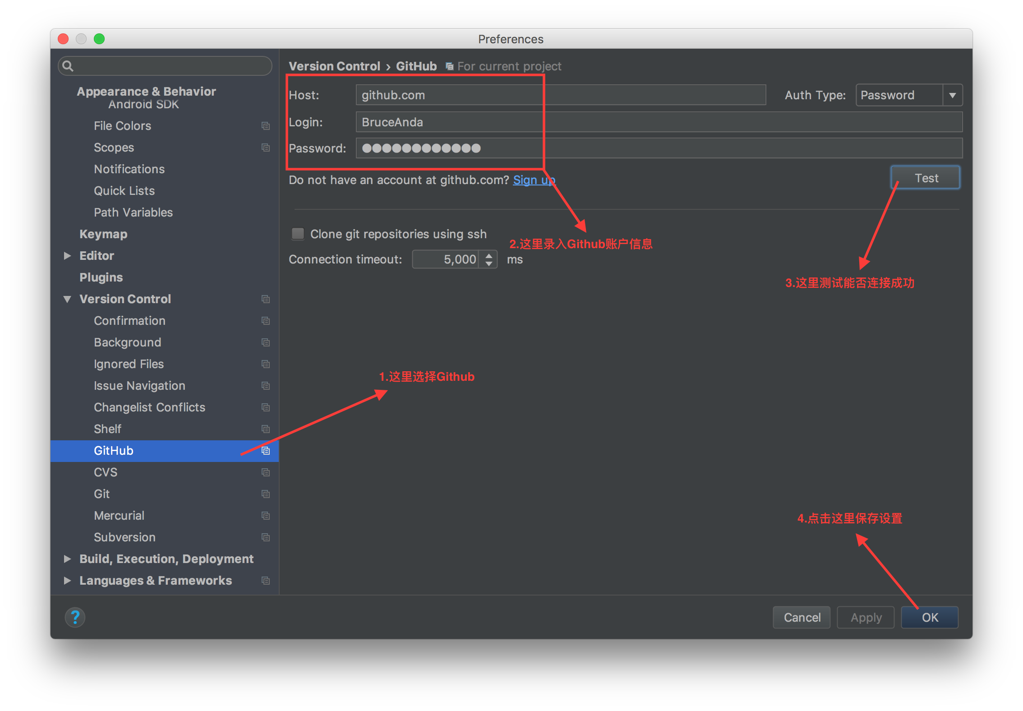Click the help question mark icon
This screenshot has height=711, width=1023.
click(75, 617)
